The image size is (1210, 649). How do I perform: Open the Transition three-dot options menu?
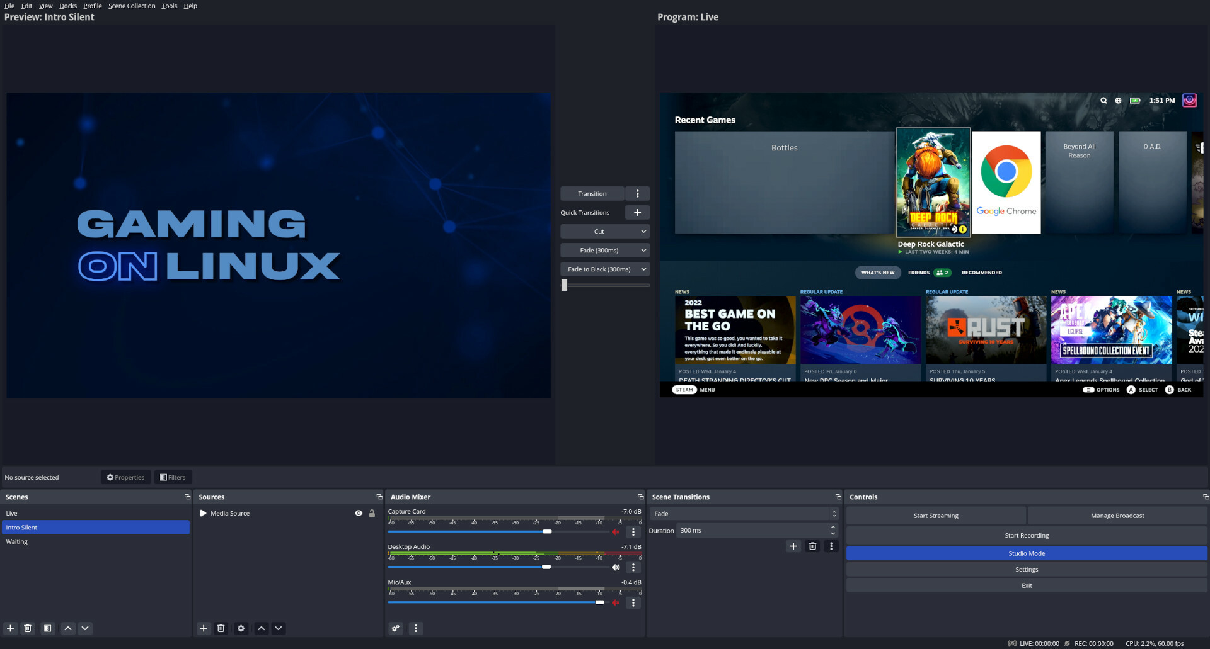tap(637, 194)
